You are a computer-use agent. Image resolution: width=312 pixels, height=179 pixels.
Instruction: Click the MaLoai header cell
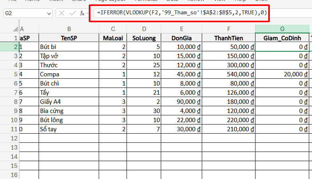[113, 38]
